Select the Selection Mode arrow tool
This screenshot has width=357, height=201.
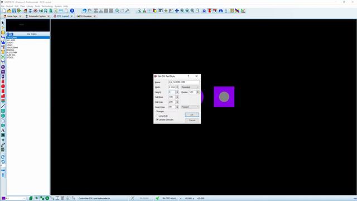point(3,23)
